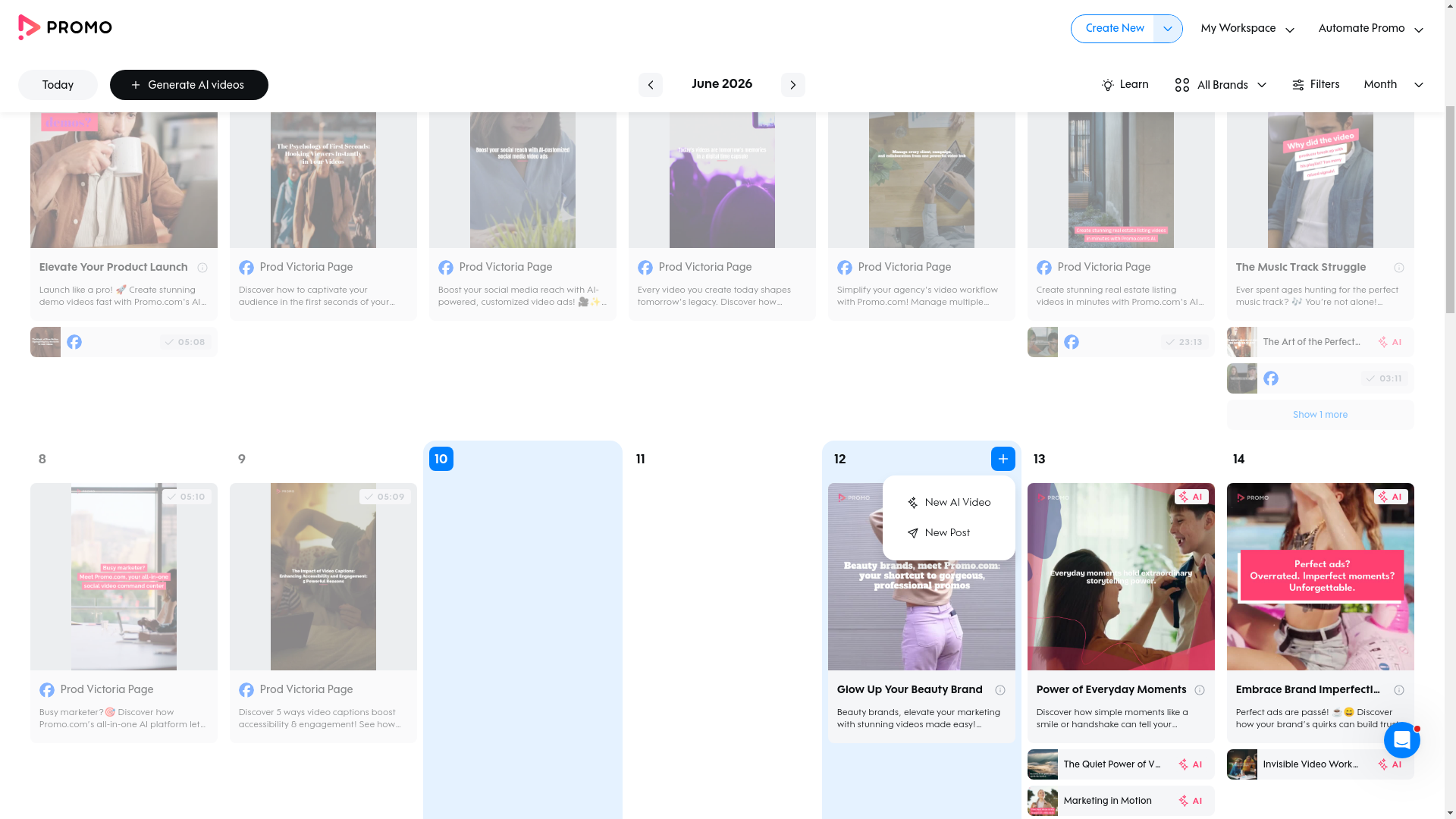Open the 23:13 scheduled Facebook post
Viewport: 1456px width, 819px height.
tap(1120, 342)
